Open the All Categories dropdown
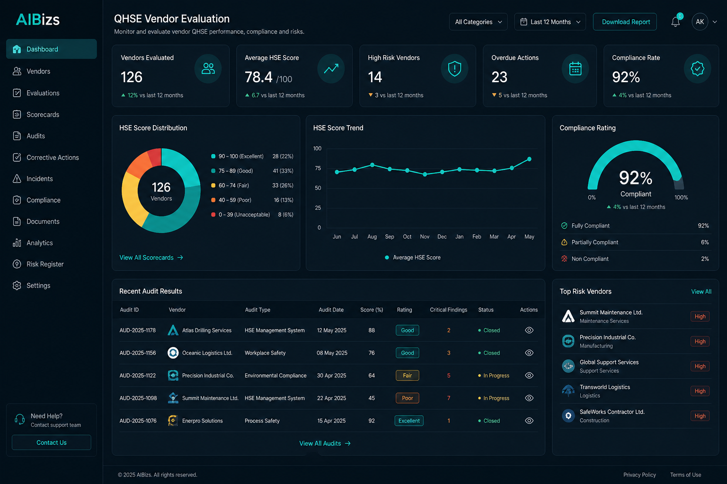 pos(478,22)
